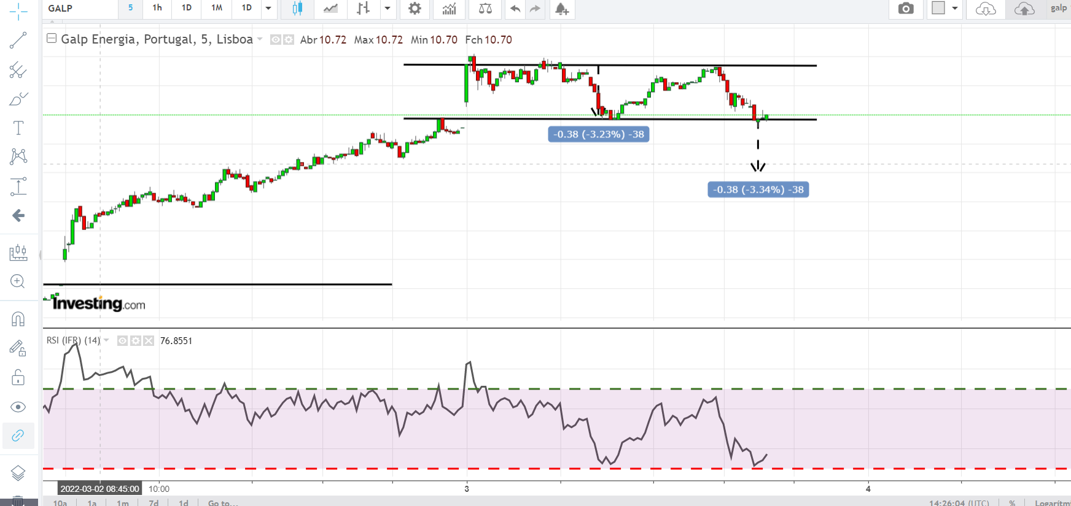The image size is (1071, 506).
Task: Toggle the lock all drawings tool
Action: [18, 377]
